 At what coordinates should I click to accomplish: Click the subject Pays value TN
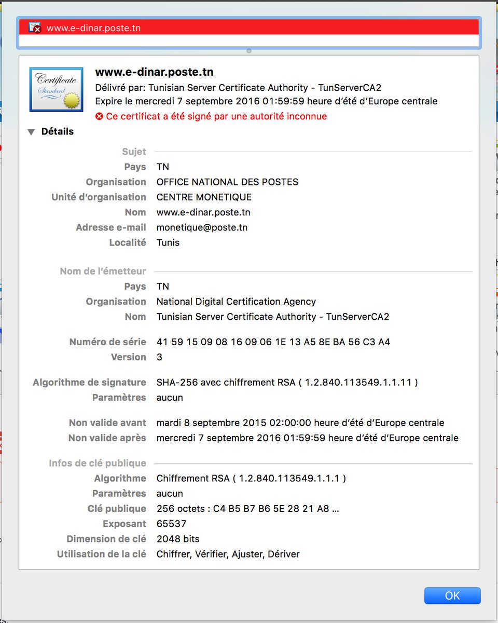(163, 167)
